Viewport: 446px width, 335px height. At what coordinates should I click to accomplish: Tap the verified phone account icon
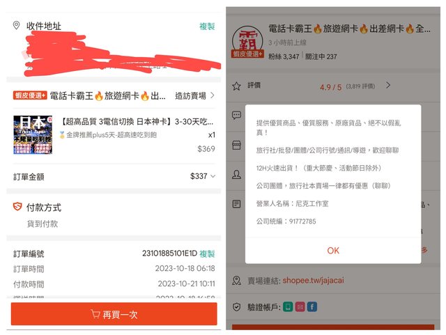tap(288, 306)
